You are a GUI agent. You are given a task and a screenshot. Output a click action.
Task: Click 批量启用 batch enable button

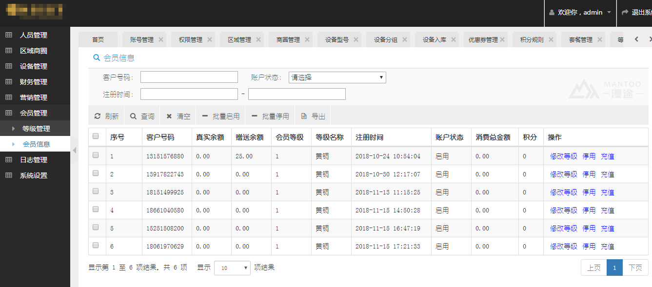pos(220,116)
